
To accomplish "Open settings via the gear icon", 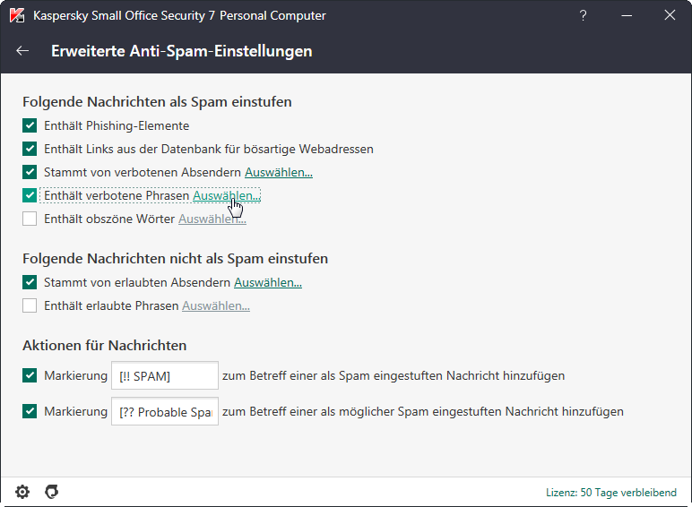I will (22, 492).
